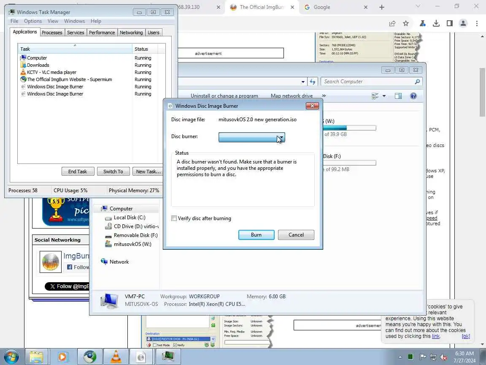486x365 pixels.
Task: Expand the Explorer address bar history dropdown
Action: (303, 82)
